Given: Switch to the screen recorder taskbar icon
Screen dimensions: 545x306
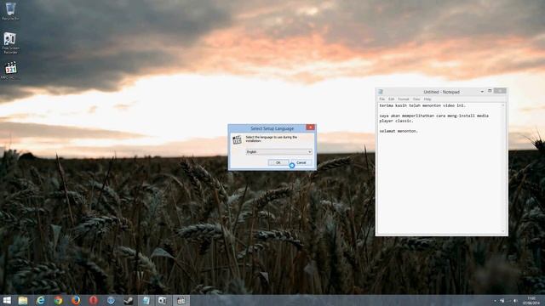Looking at the screenshot, I should (163, 300).
